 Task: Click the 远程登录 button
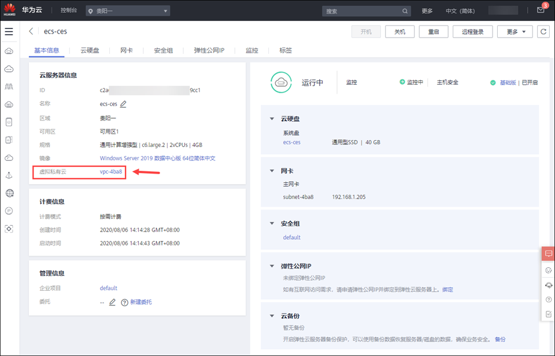pos(472,32)
